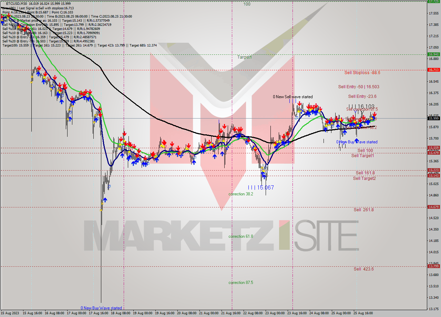Click the 'Sell 423.6' label
The image size is (441, 317).
363,269
